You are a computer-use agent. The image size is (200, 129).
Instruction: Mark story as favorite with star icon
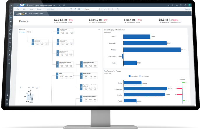pos(60,5)
